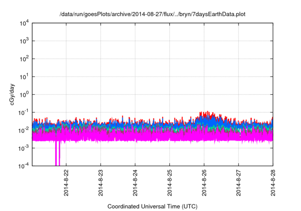Image resolution: width=301 pixels, height=211 pixels.
Task: Click the 10^2 y-axis tick label
Action: [x=24, y=59]
